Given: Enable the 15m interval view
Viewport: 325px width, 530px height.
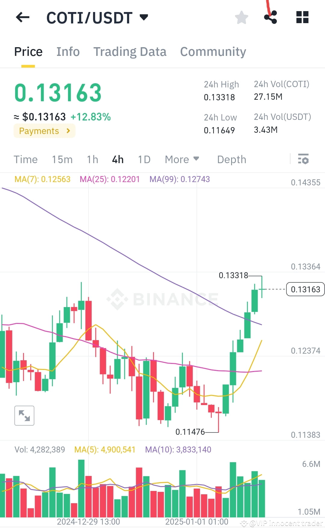Looking at the screenshot, I should pos(62,159).
